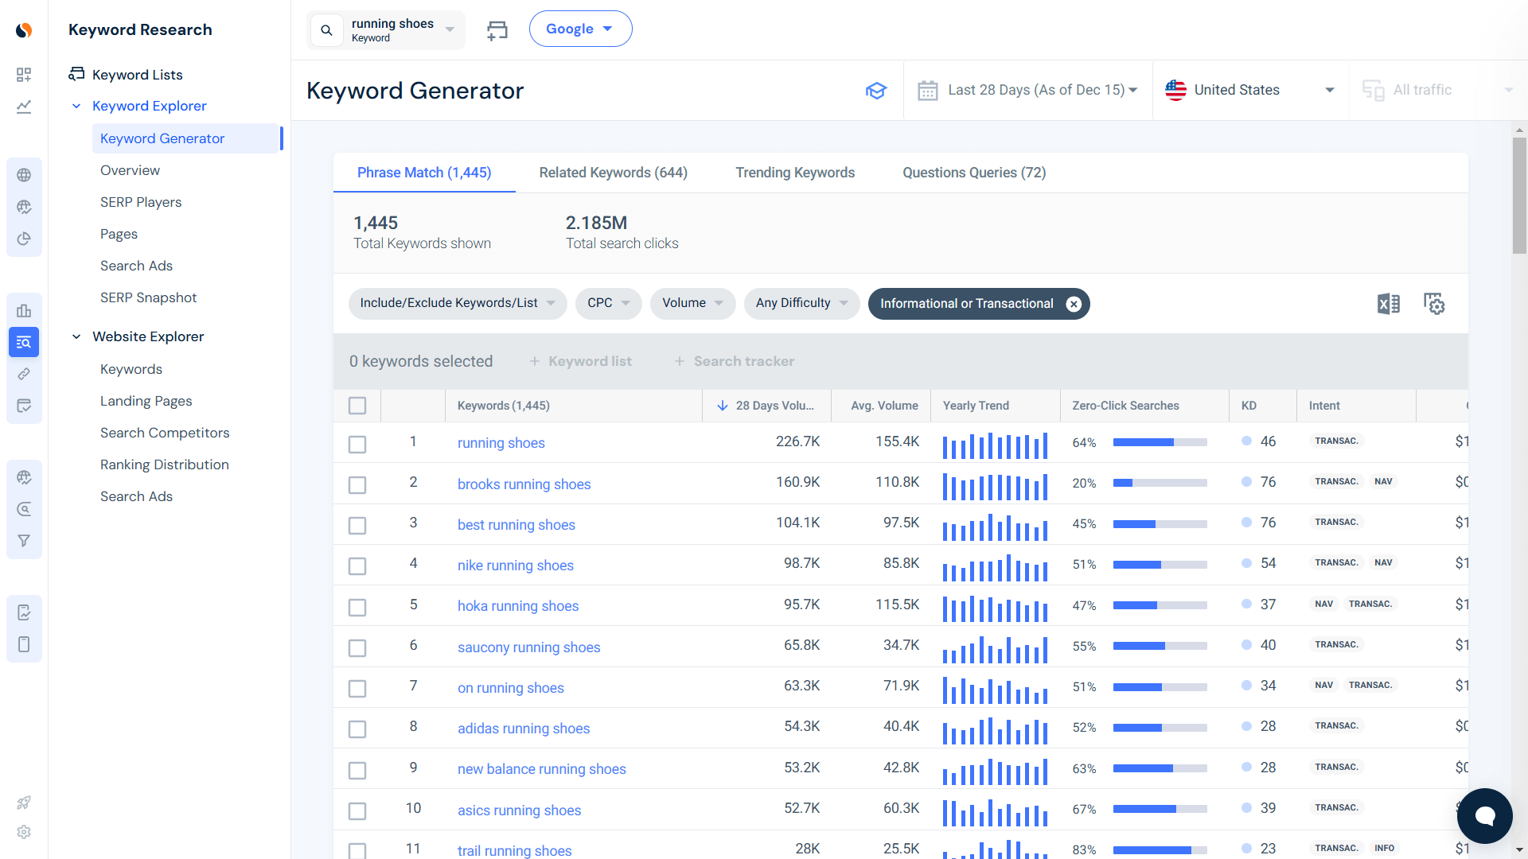Viewport: 1528px width, 859px height.
Task: Select the checkbox for nike running shoes
Action: click(357, 566)
